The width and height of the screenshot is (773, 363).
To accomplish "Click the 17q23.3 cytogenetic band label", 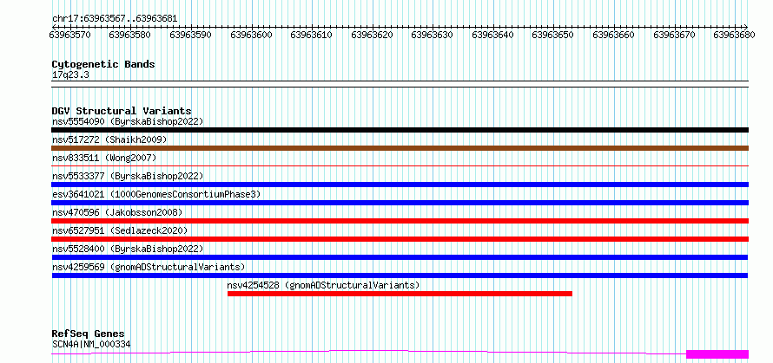I will 70,75.
